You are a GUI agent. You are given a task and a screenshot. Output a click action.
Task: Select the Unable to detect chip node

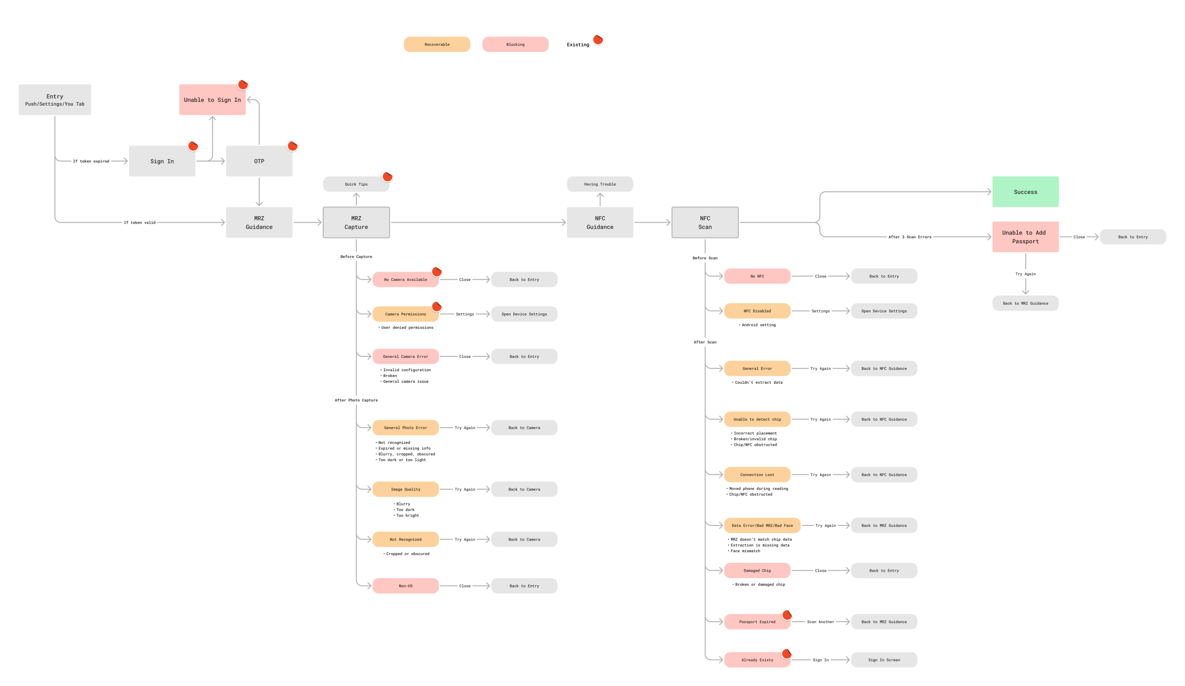(757, 419)
